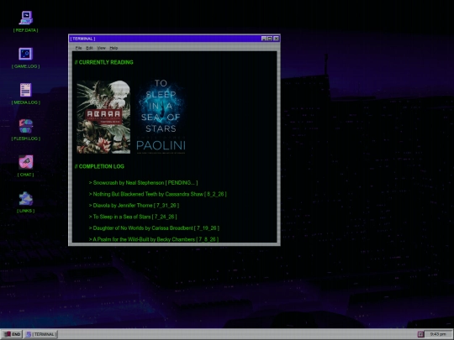Open the REF.DATA desktop icon

coord(26,21)
